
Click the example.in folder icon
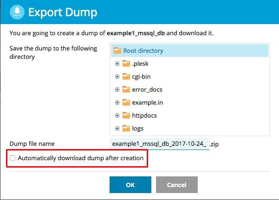126,102
